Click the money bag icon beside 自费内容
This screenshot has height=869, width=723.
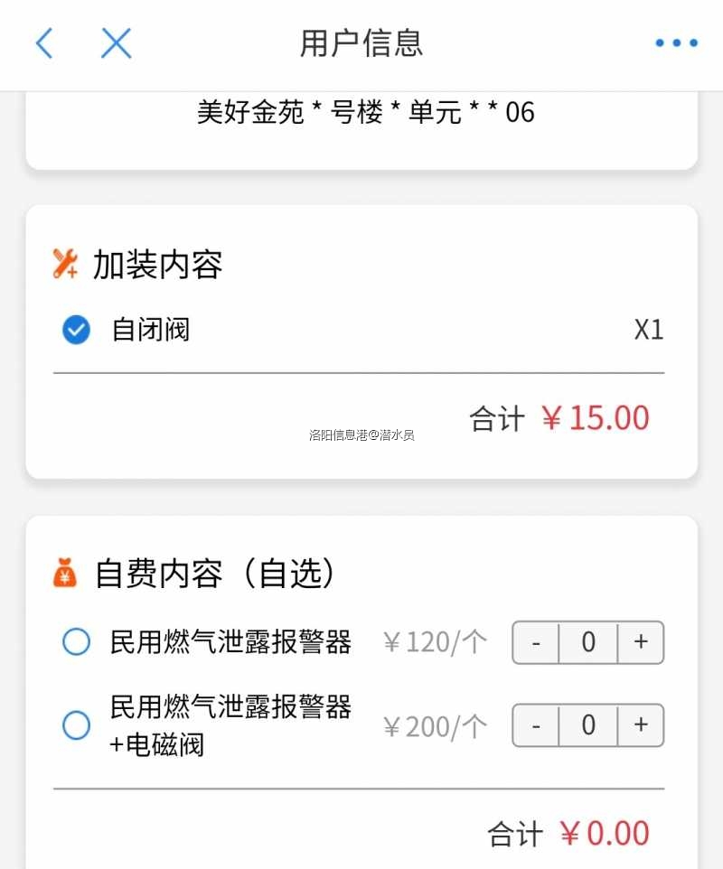point(65,573)
